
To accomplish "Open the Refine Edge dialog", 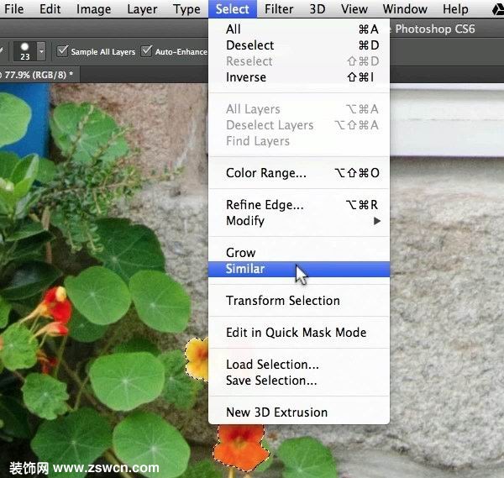I will pos(299,205).
